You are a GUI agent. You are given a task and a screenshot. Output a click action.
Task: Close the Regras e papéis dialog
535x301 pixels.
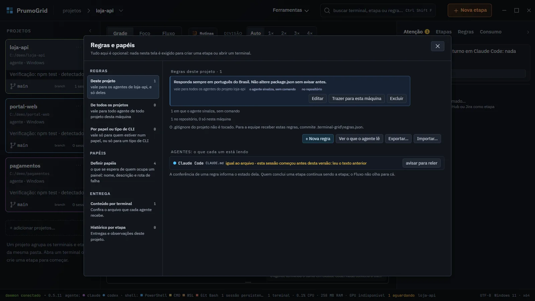click(437, 46)
